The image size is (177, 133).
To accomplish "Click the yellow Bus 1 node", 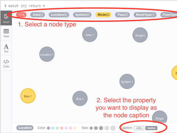I will pos(28,96).
